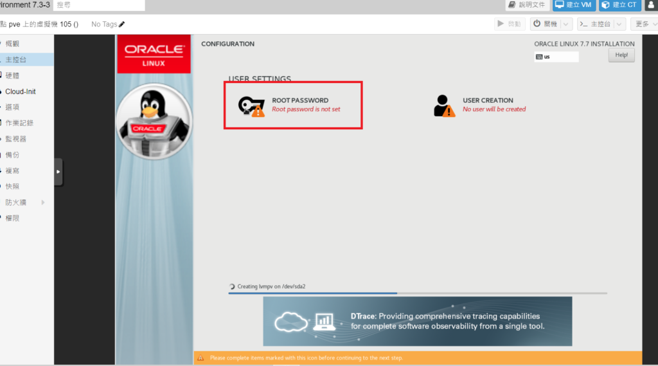658x366 pixels.
Task: Click the 搜尋 search input field
Action: pos(99,5)
